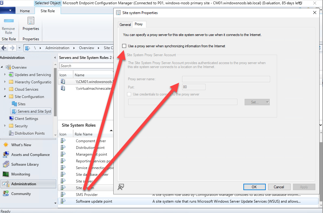This screenshot has height=213, width=323.
Task: Switch to the General tab
Action: coord(125,24)
